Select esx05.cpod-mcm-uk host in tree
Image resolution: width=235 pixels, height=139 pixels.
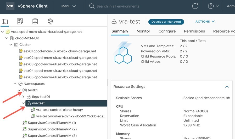pos(60,77)
